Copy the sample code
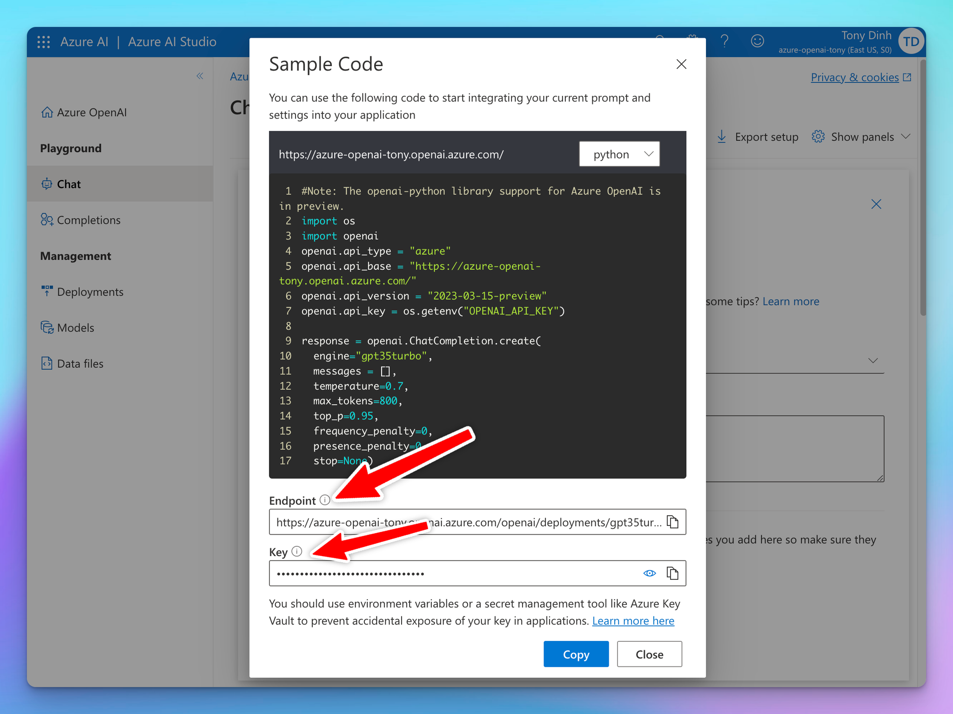Image resolution: width=953 pixels, height=714 pixels. 576,654
